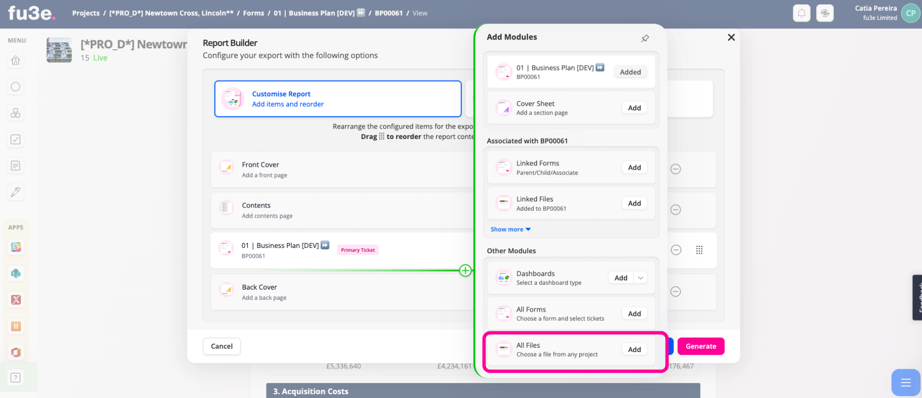Open the Feedback side tab
Screen dimensions: 922x398
917,297
